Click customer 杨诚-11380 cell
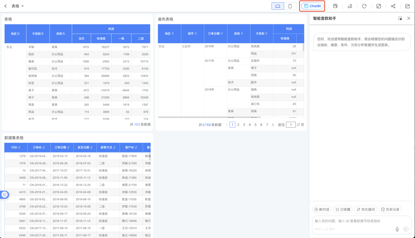This screenshot has width=415, height=238. coord(131,178)
